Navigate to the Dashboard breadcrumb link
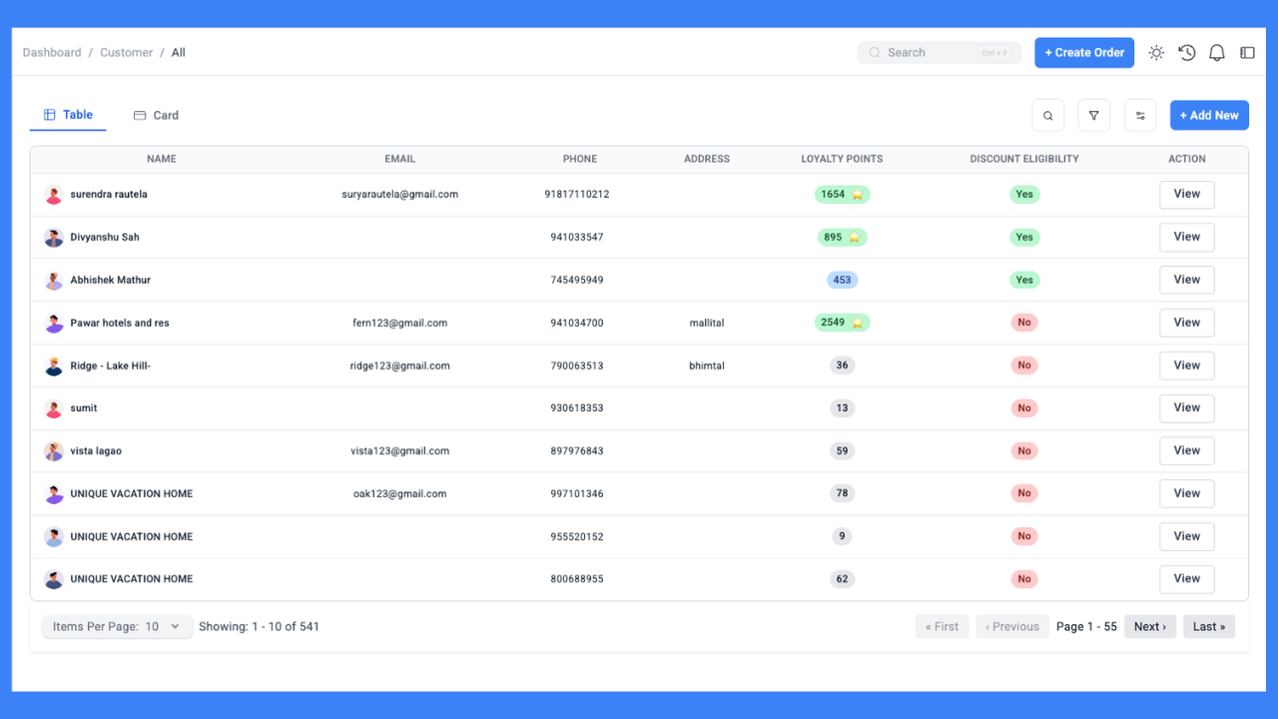Viewport: 1278px width, 719px height. [x=52, y=52]
